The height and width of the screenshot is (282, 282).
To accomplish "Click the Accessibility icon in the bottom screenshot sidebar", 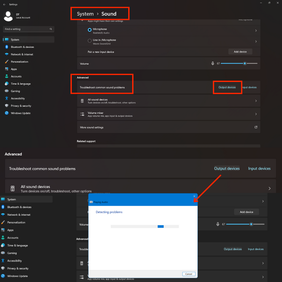I will (x=3, y=261).
